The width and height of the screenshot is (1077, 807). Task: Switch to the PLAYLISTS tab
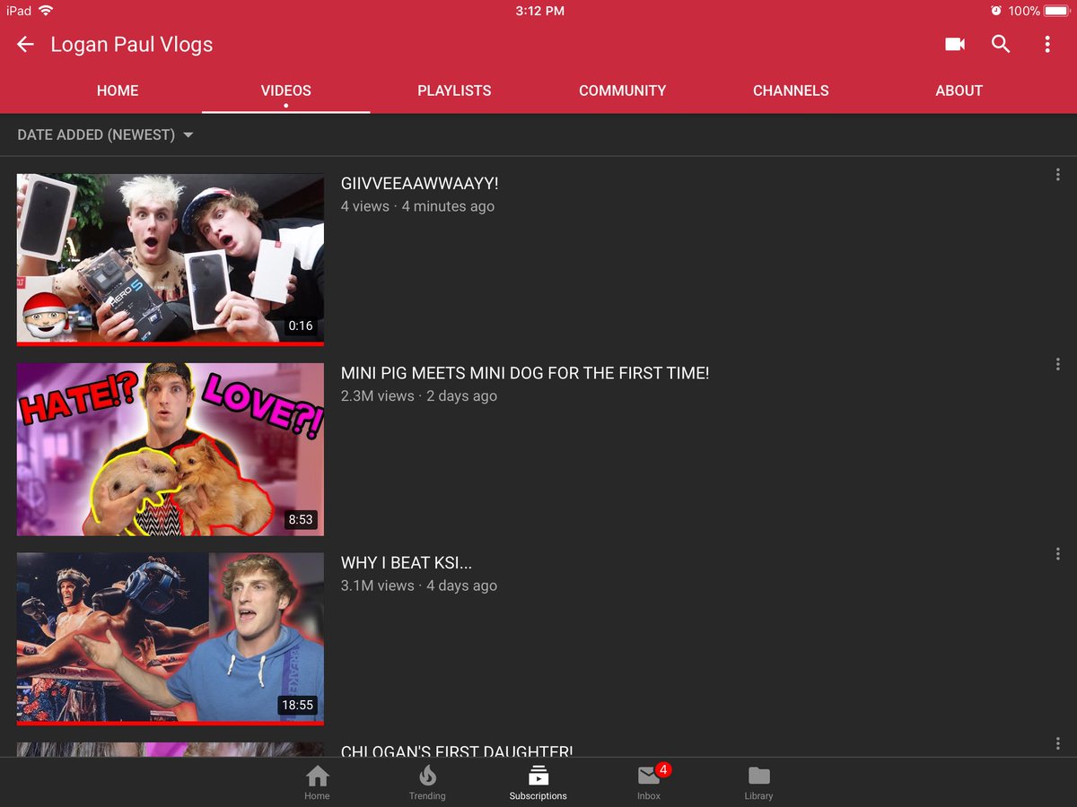(454, 91)
